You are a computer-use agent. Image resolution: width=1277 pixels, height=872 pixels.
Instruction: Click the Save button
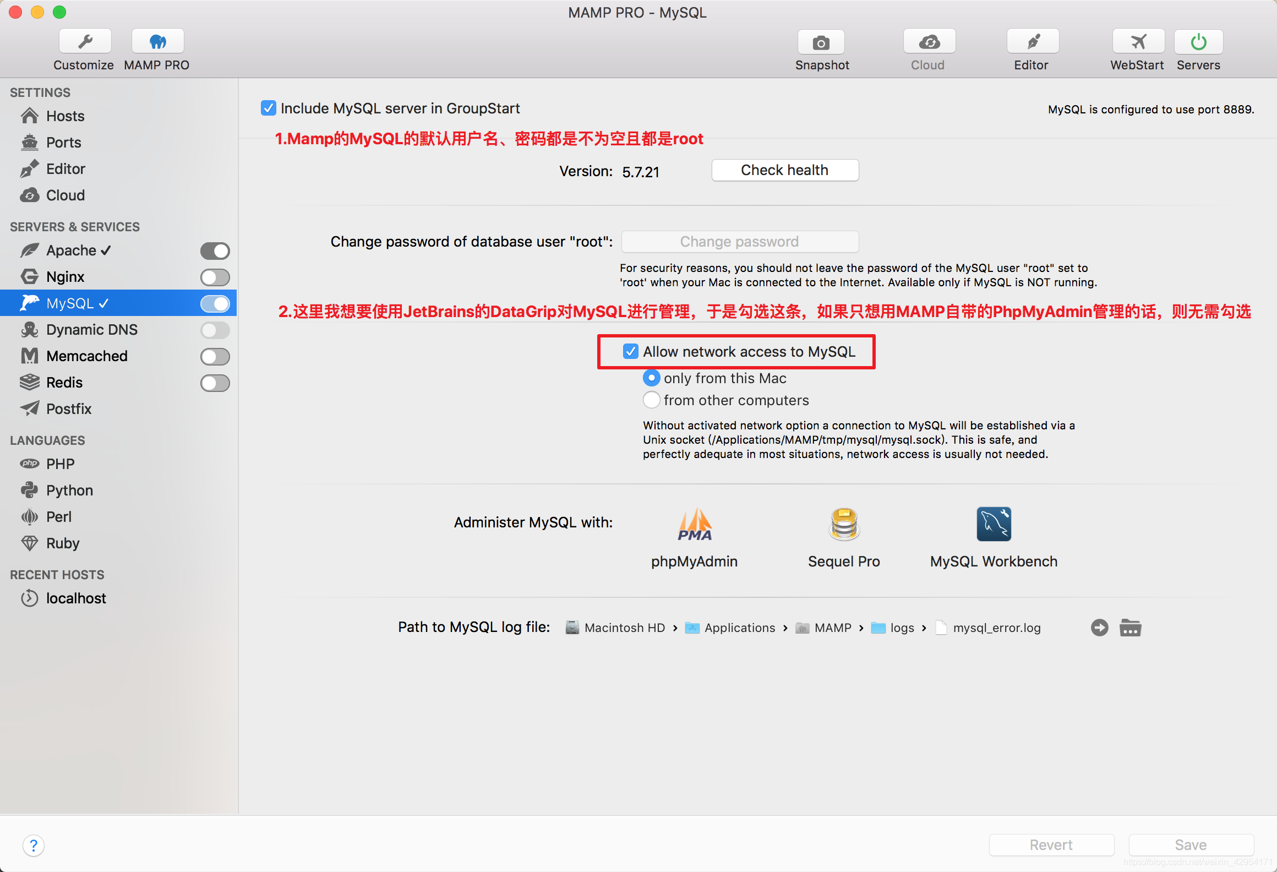click(1191, 845)
